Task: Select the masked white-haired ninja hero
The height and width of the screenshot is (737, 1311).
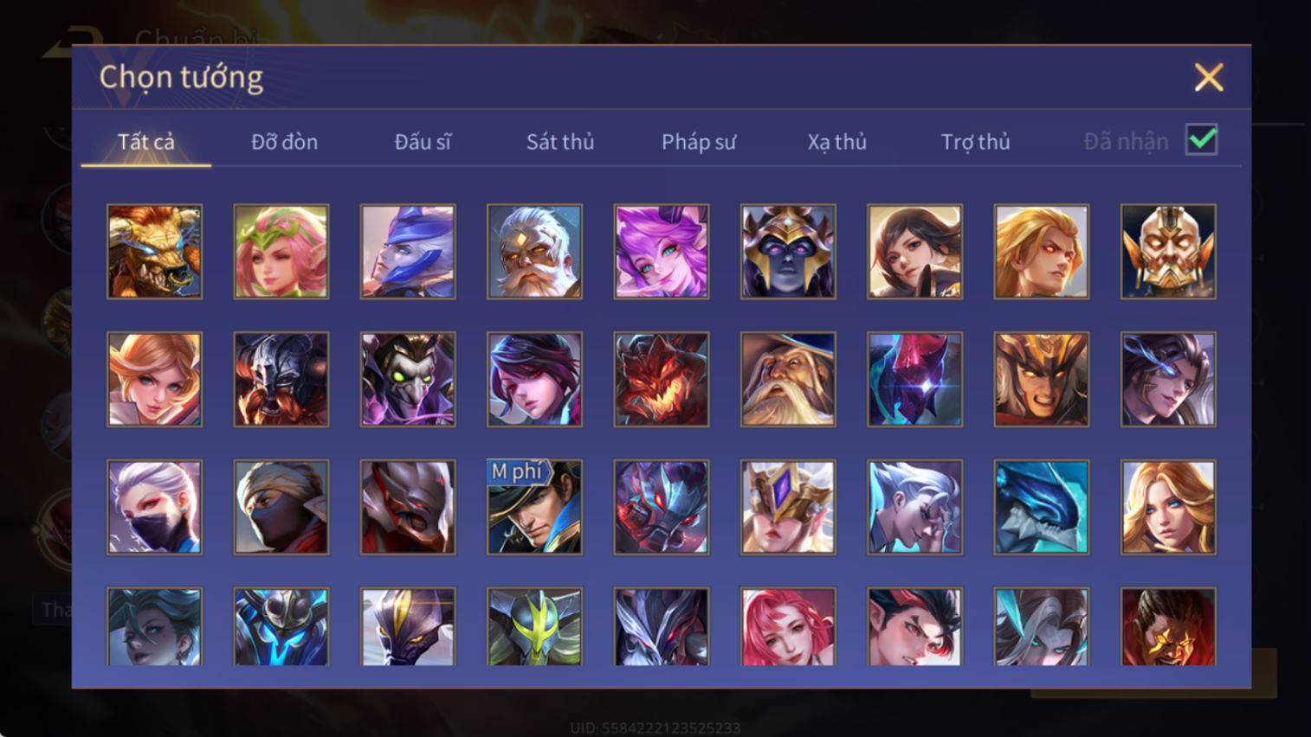Action: [154, 507]
